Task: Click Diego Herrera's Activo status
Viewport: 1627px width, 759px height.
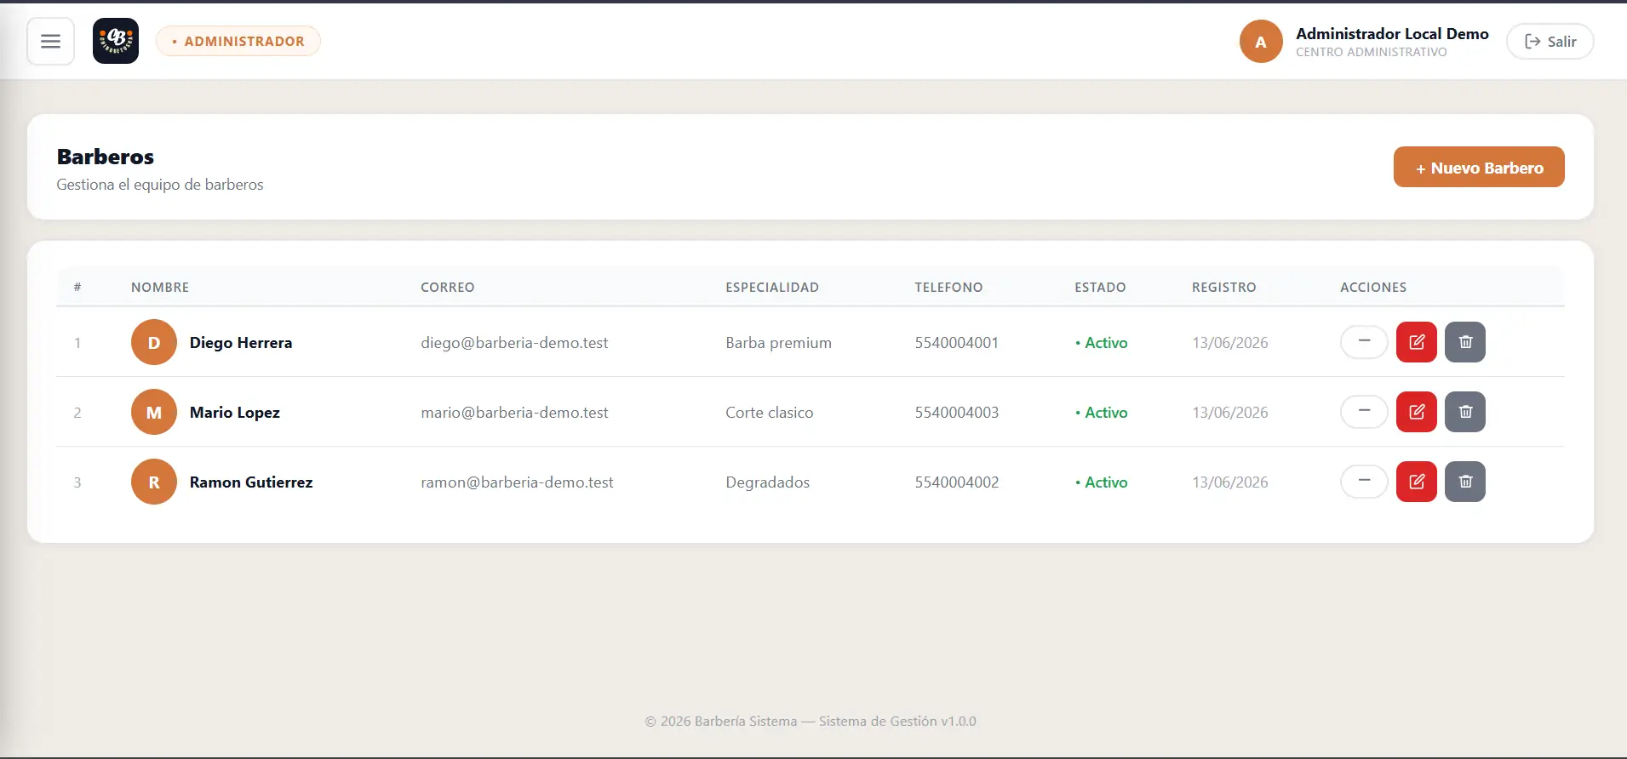Action: (x=1101, y=342)
